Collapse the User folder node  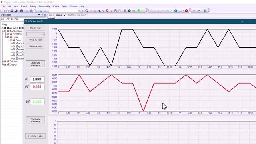click(x=8, y=37)
